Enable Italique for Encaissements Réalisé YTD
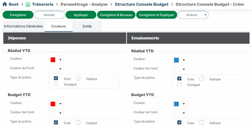Viewport: 252px width, 125px height. click(x=202, y=78)
